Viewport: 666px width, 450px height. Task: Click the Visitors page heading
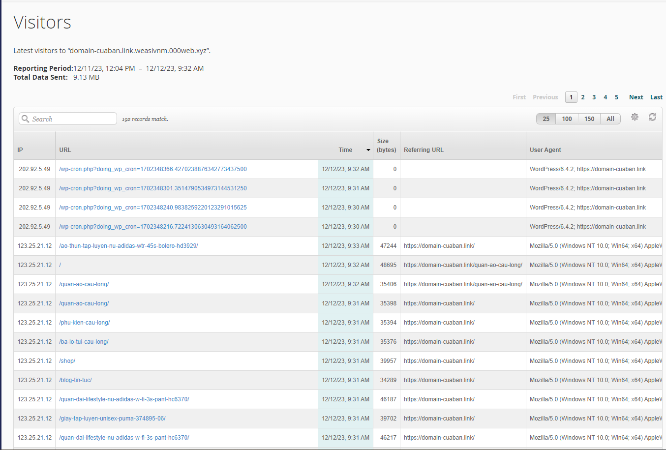tap(42, 22)
